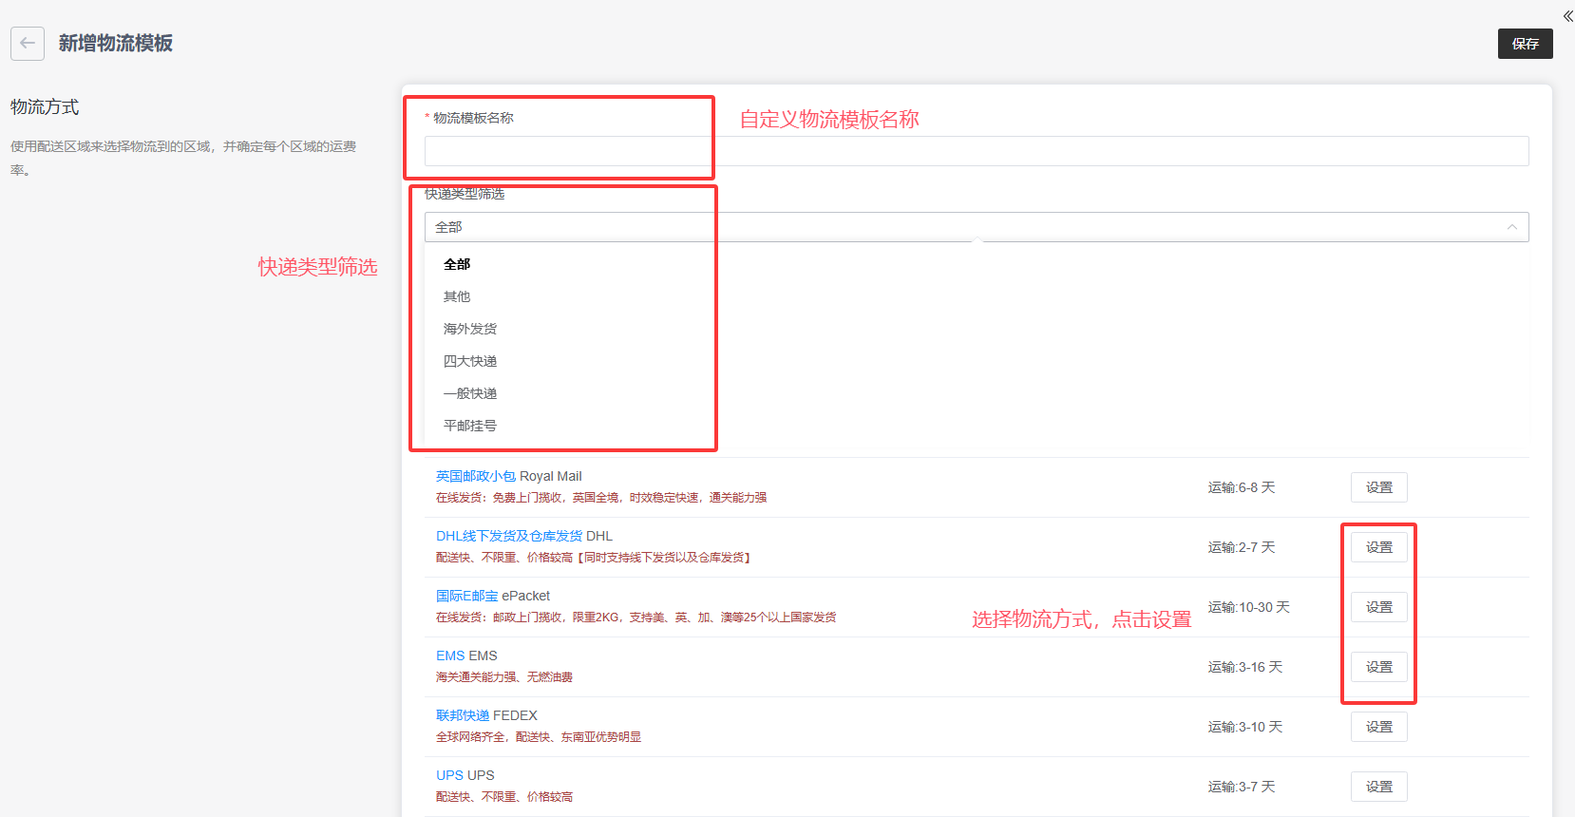This screenshot has height=817, width=1575.
Task: Select 全部 in the dropdown list
Action: coord(457,264)
